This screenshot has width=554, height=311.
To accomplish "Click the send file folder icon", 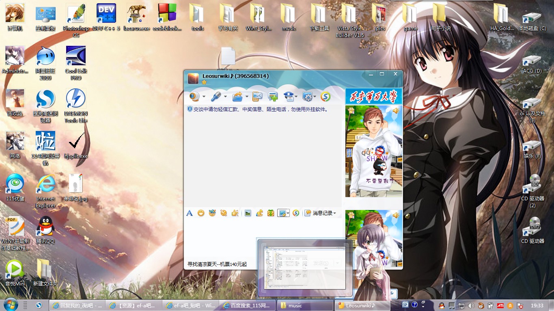I will click(x=237, y=97).
